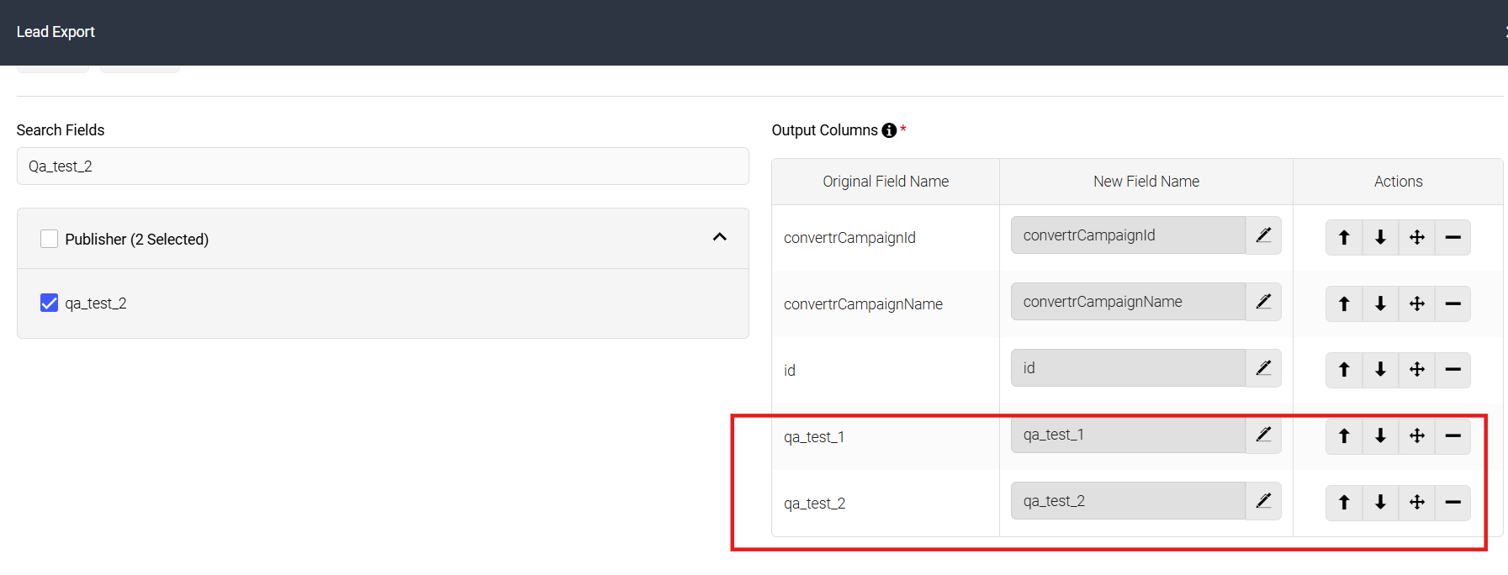Click move handle for qa_test_2 row
1508x575 pixels.
coord(1416,502)
